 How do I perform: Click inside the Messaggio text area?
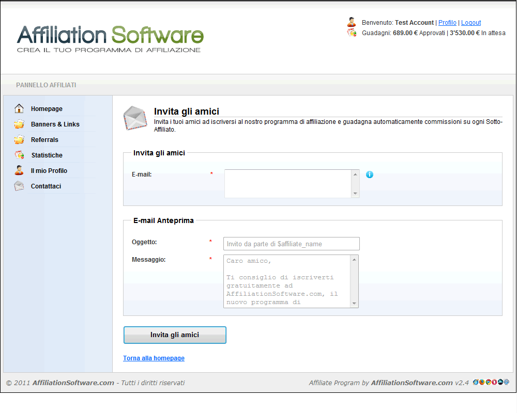click(x=287, y=281)
